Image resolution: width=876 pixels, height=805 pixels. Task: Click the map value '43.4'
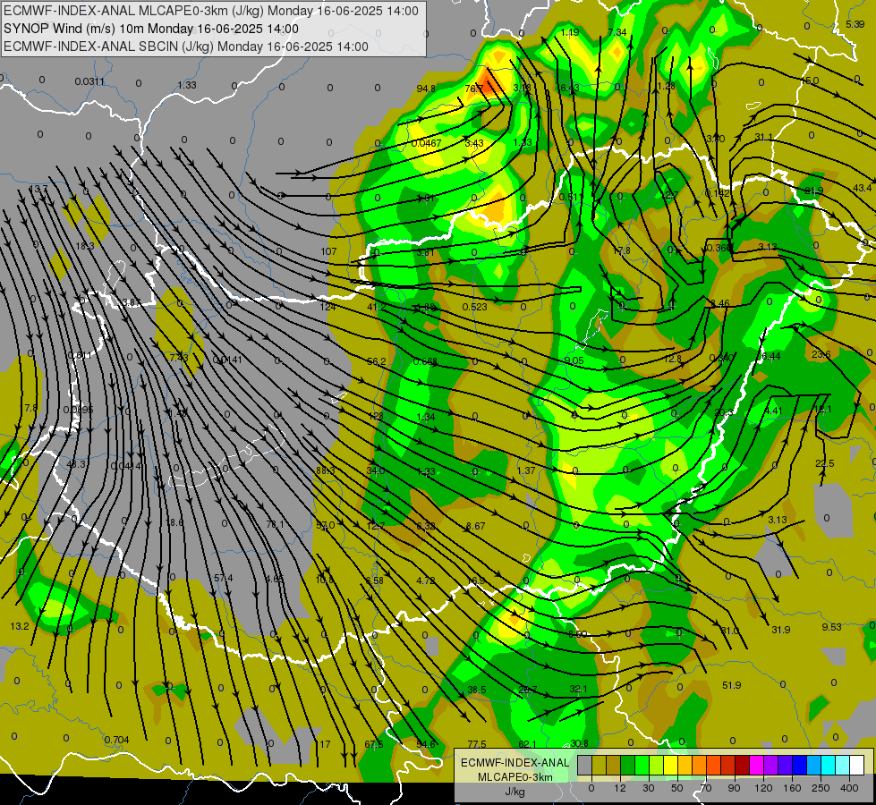862,188
